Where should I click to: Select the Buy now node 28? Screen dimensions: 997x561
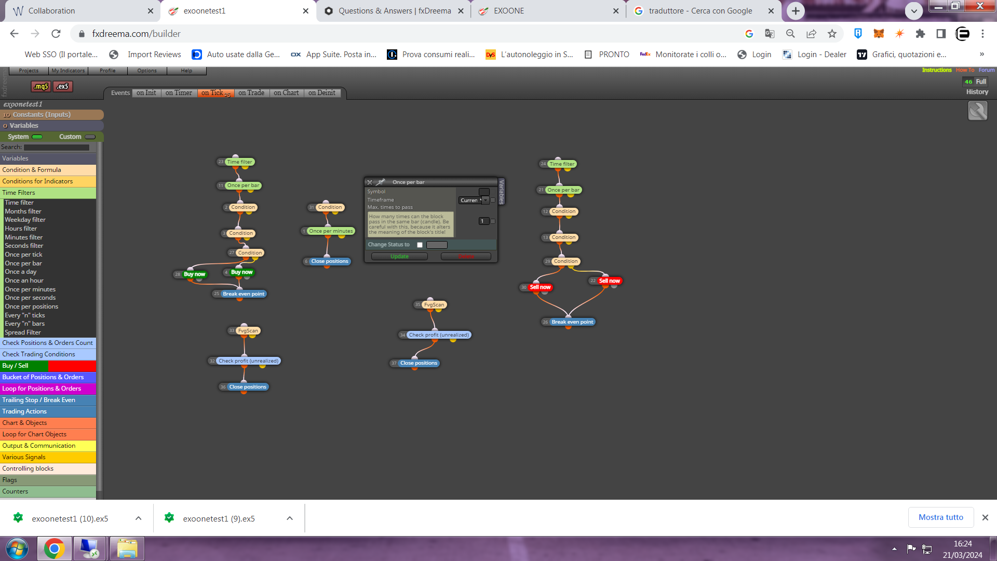click(x=194, y=274)
